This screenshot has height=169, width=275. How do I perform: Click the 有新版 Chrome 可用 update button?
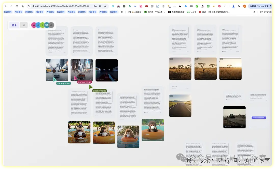pyautogui.click(x=259, y=6)
